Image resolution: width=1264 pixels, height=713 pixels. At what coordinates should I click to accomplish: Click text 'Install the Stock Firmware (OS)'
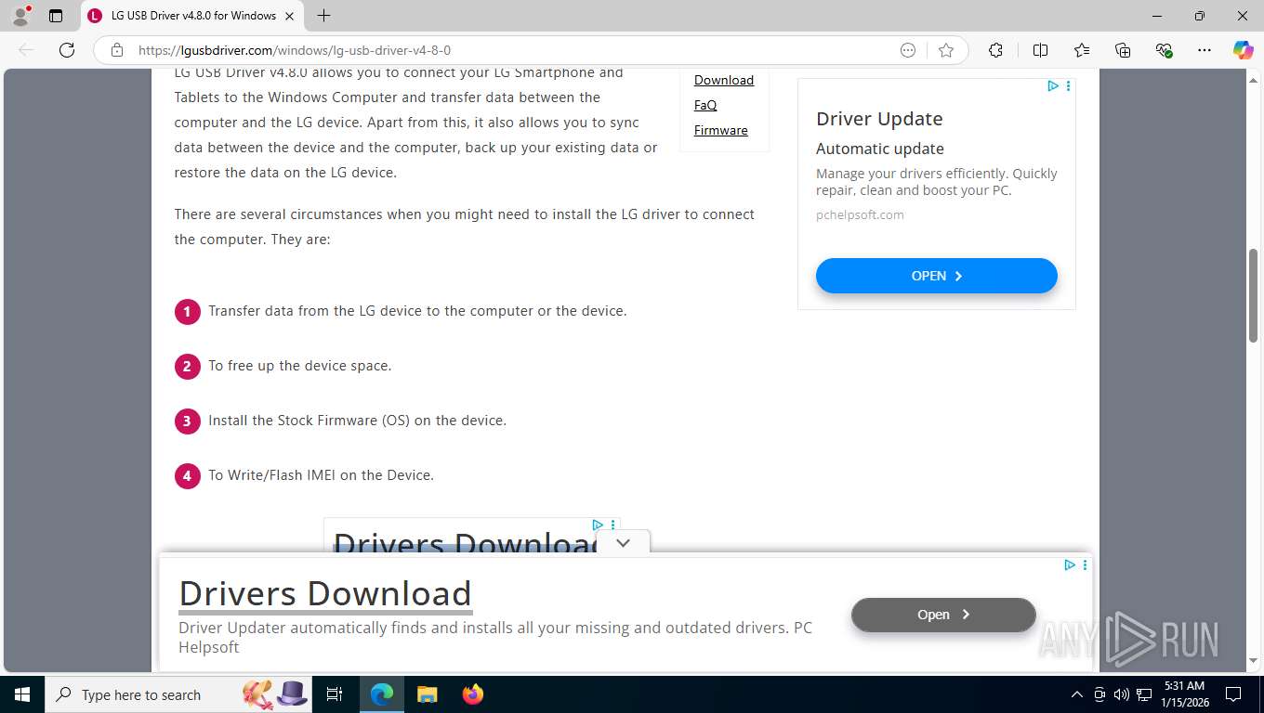357,421
